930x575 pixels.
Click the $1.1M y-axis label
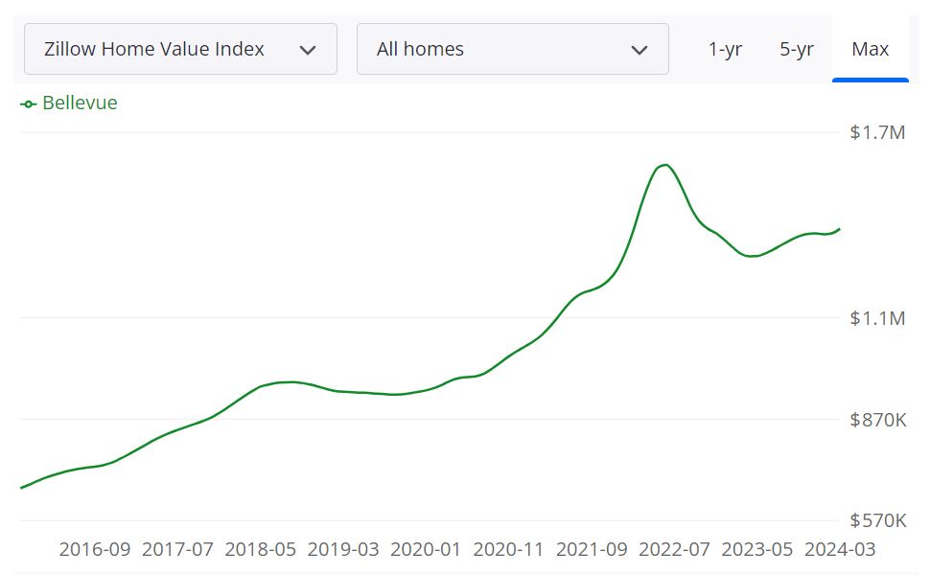coord(876,317)
